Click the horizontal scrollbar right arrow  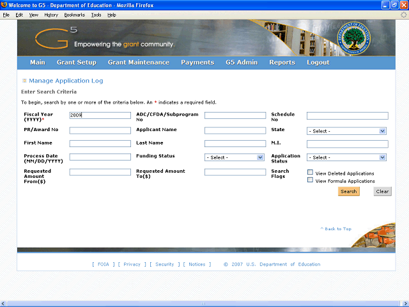click(x=405, y=304)
